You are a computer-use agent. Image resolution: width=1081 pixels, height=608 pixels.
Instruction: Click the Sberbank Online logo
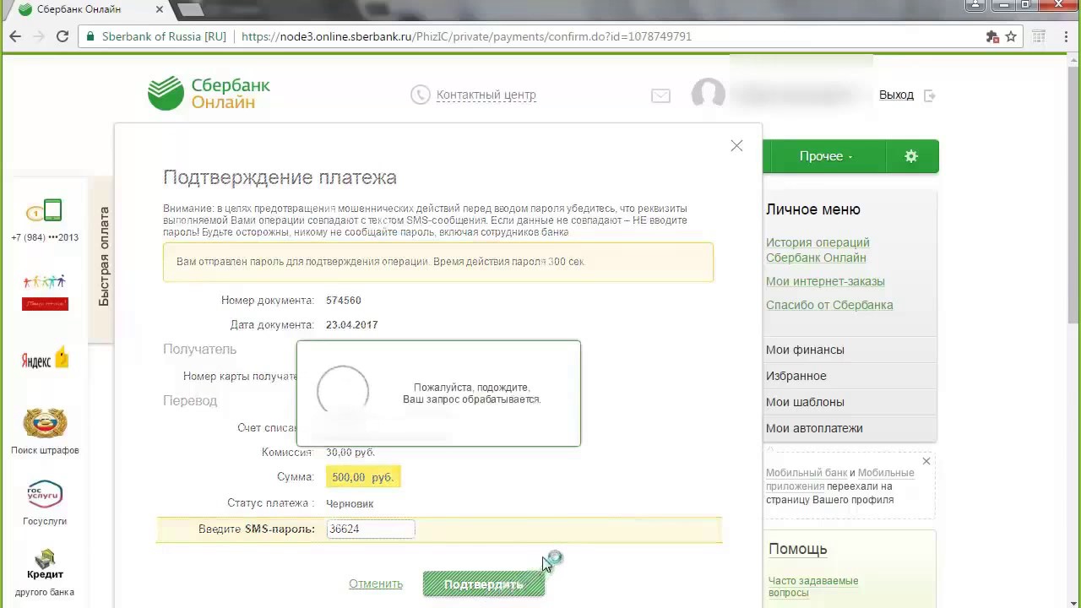point(209,94)
